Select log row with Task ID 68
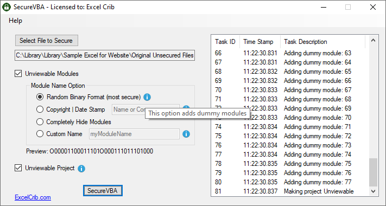Image resolution: width=386 pixels, height=206 pixels. pos(290,72)
